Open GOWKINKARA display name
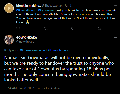 coord(27,38)
